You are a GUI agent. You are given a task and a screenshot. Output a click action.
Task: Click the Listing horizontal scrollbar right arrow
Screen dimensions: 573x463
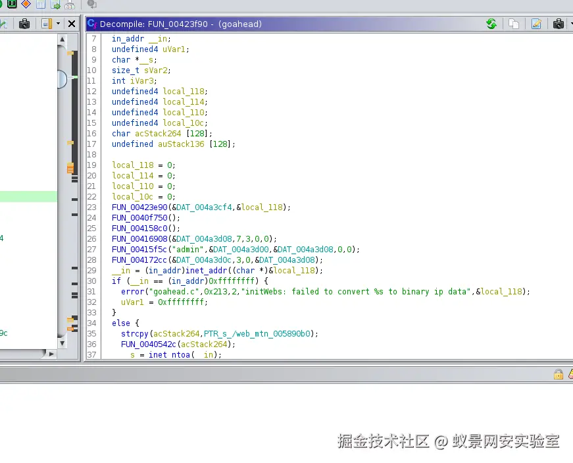(x=51, y=354)
